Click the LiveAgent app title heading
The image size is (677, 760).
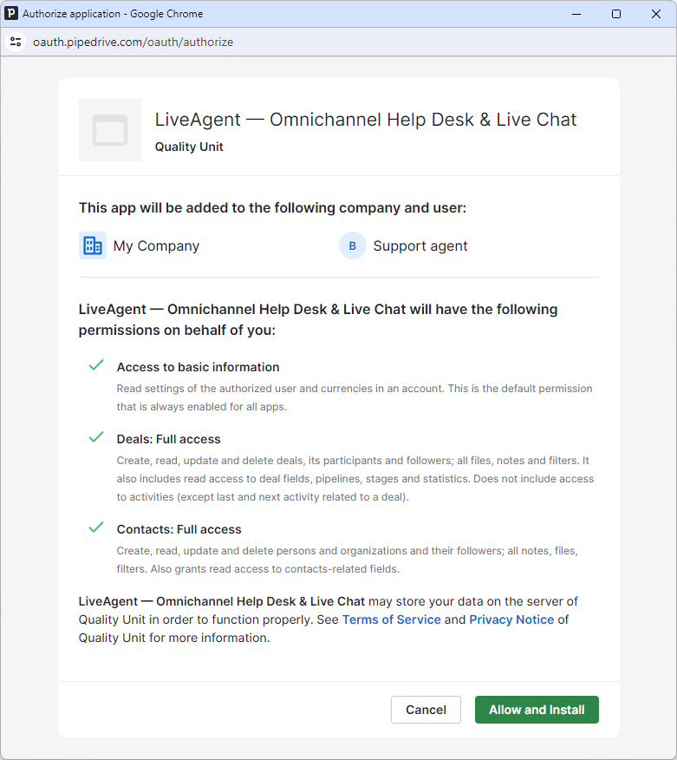[x=366, y=120]
